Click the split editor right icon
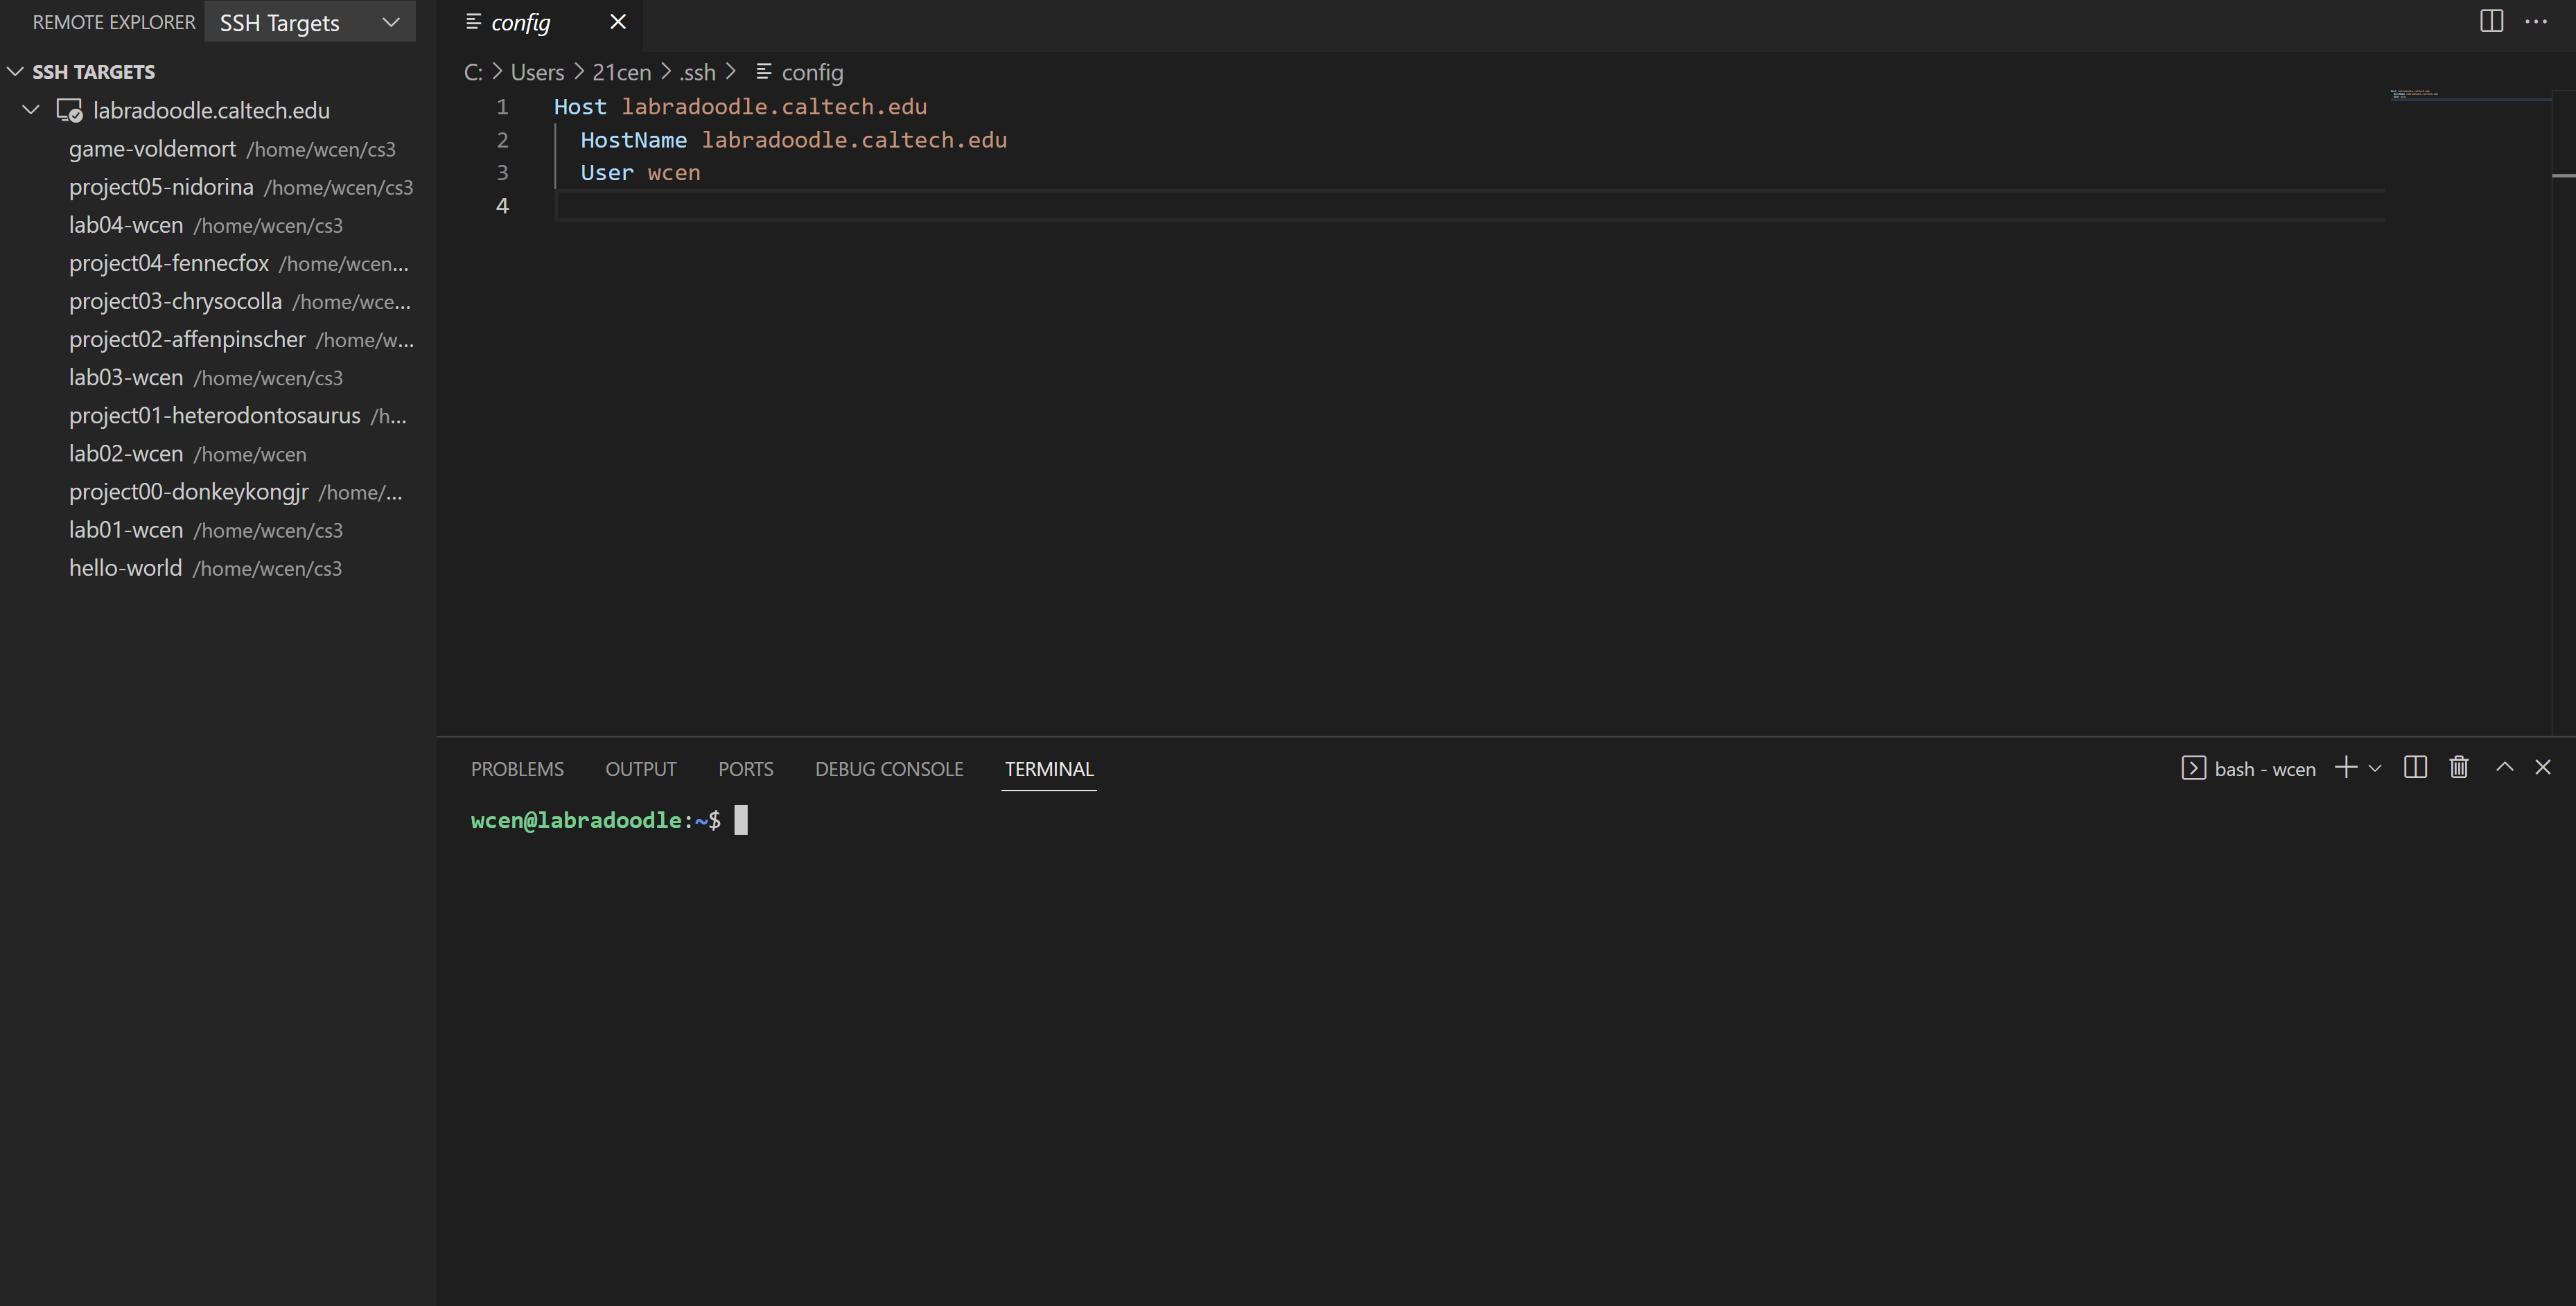2576x1306 pixels. (2491, 21)
